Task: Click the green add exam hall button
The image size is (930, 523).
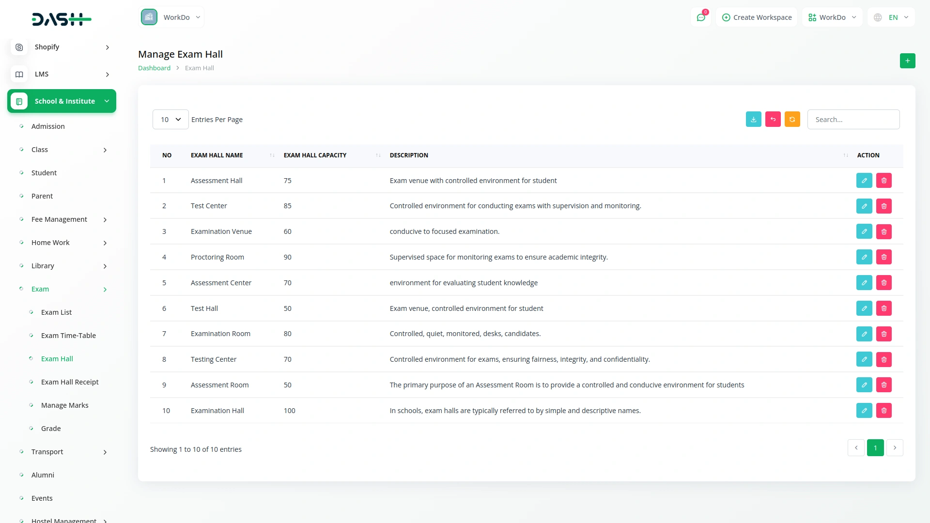Action: (907, 61)
